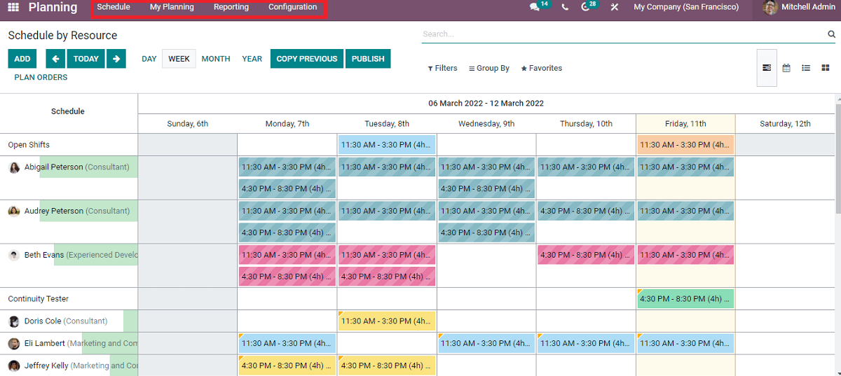Open the Favorites dropdown

point(541,68)
